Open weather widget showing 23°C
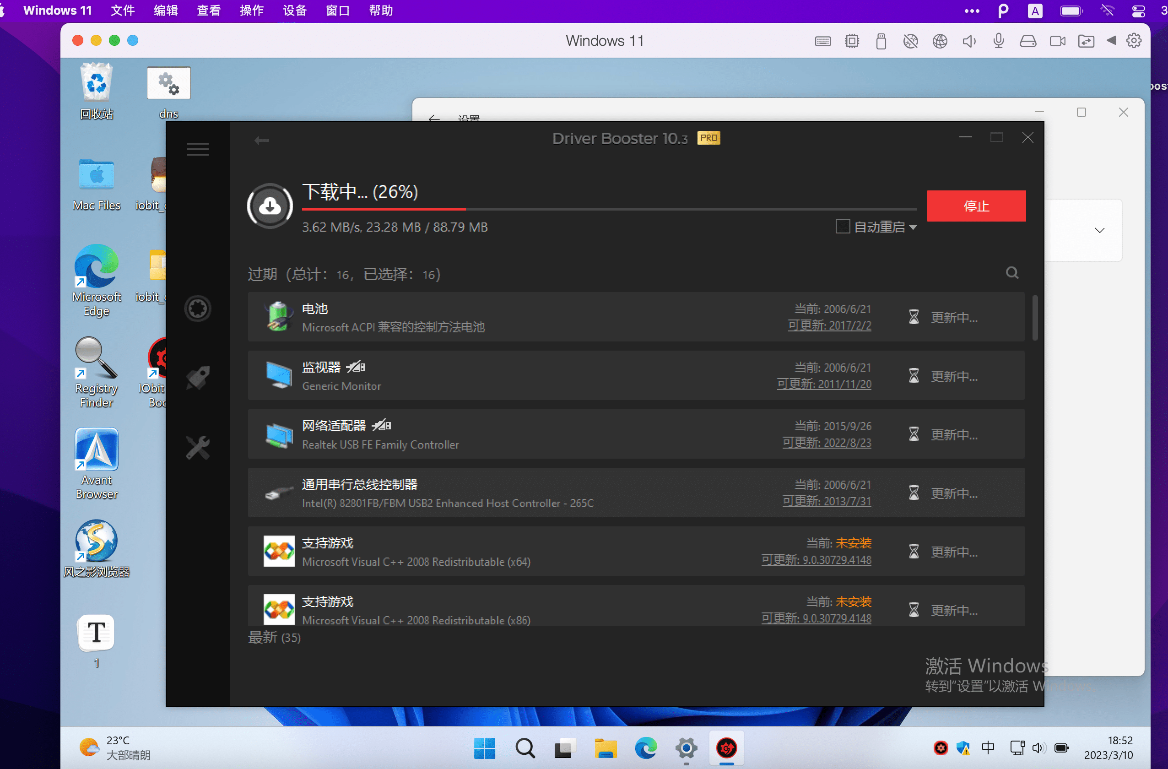 tap(116, 747)
